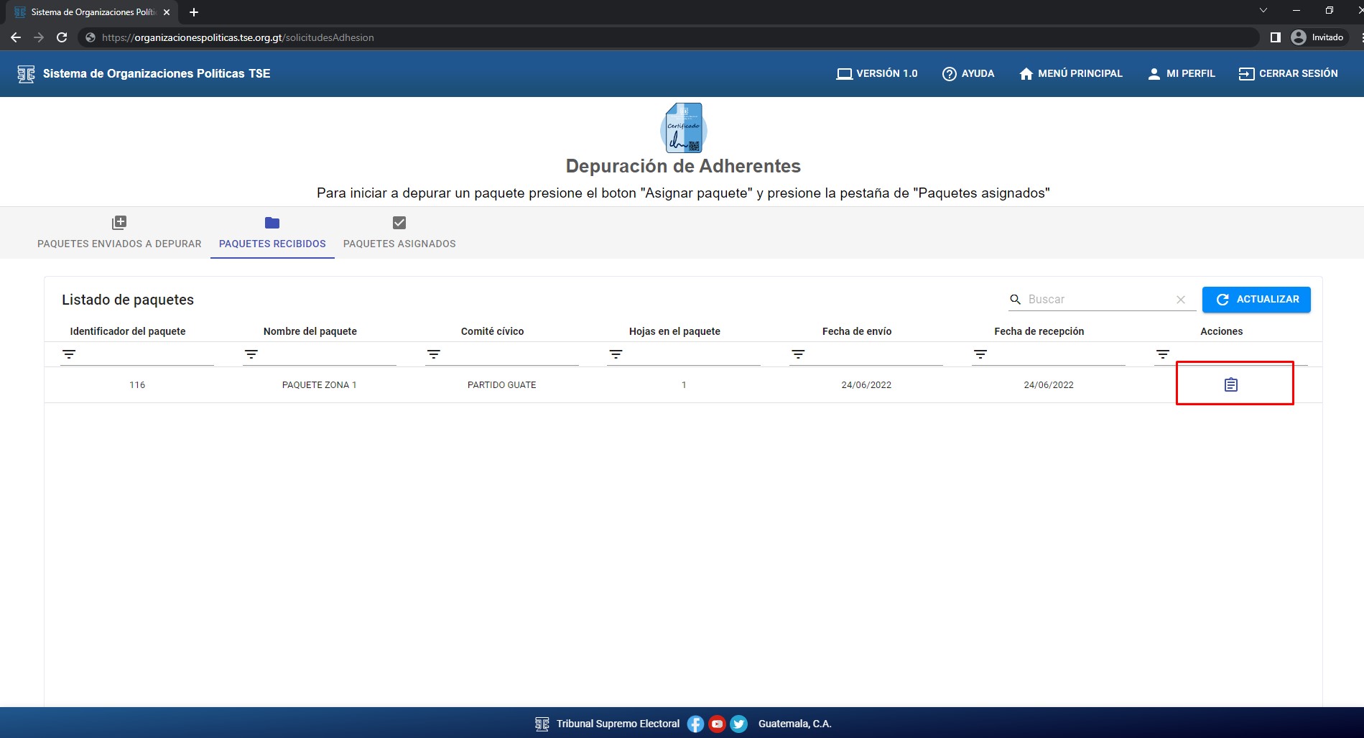
Task: Select the Paquetes Recibidos tab
Action: pyautogui.click(x=272, y=233)
